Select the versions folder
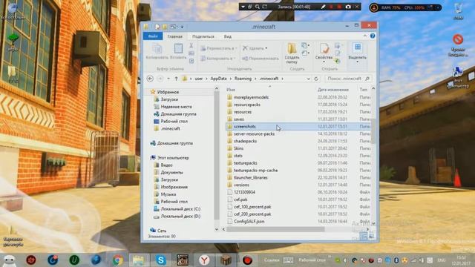 (x=241, y=185)
